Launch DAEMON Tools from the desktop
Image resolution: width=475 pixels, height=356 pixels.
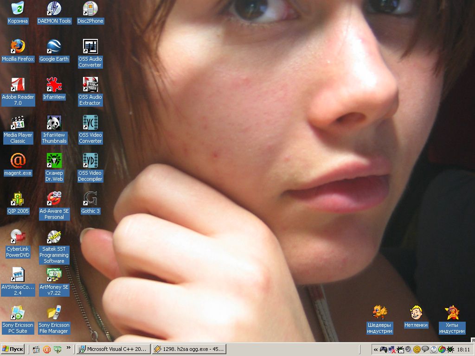coord(54,9)
